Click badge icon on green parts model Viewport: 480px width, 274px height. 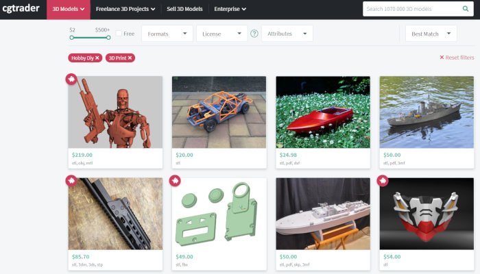click(175, 181)
